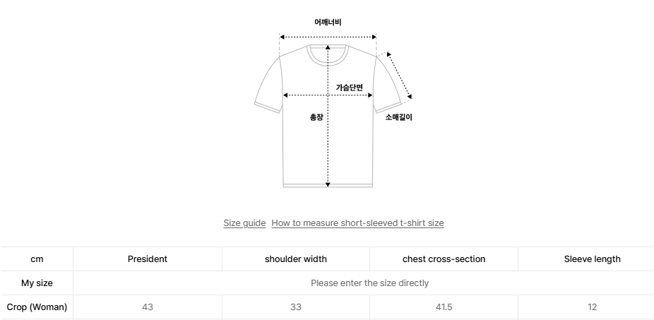The height and width of the screenshot is (320, 654).
Task: Click the Sleeve length value 12
Action: 592,307
